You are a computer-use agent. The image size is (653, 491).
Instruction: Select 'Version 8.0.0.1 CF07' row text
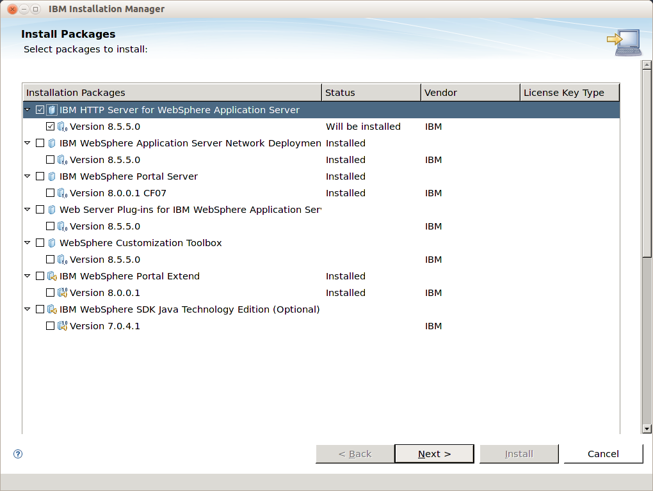tap(118, 193)
